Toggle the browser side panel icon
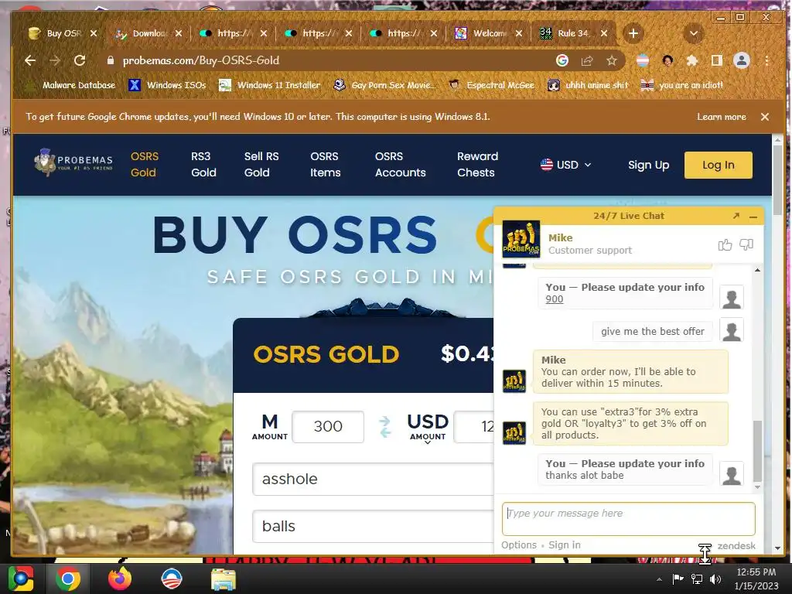792x594 pixels. [x=716, y=60]
